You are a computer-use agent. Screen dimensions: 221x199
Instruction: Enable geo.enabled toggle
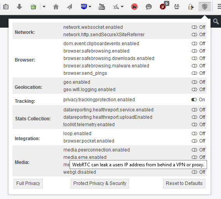coord(194,82)
